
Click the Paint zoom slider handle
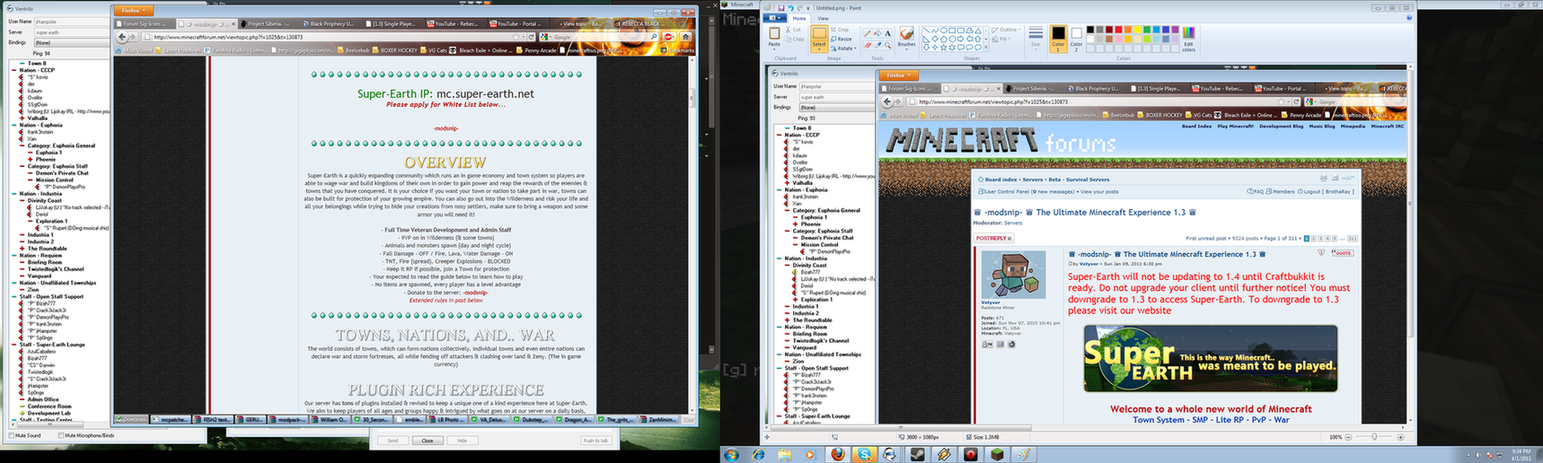pos(1374,437)
